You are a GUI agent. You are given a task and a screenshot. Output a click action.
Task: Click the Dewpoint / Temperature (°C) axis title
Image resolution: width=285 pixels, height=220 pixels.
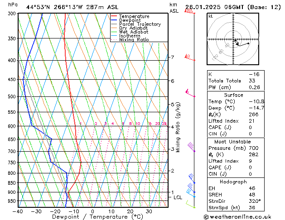point(97,217)
